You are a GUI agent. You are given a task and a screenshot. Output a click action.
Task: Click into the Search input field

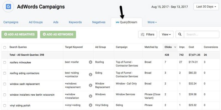(x=202, y=35)
